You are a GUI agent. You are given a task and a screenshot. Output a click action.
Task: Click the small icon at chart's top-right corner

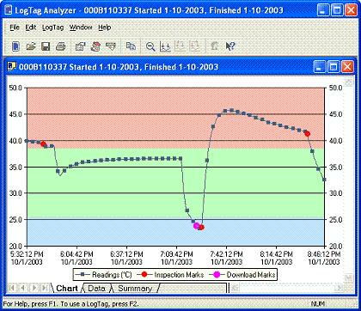pos(348,83)
